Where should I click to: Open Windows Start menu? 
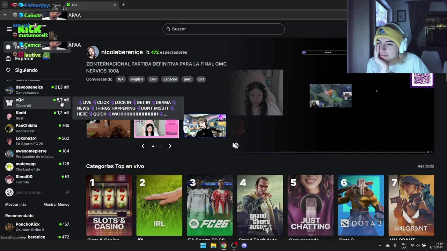pos(203,245)
